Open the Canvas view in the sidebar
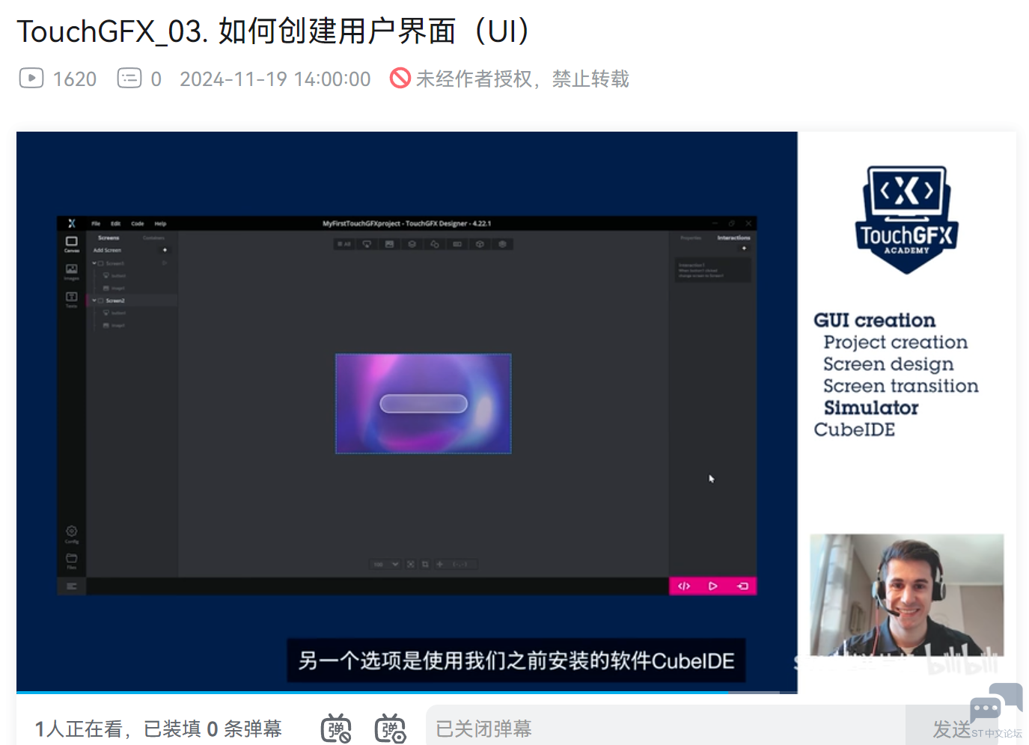Image resolution: width=1029 pixels, height=745 pixels. click(x=71, y=243)
